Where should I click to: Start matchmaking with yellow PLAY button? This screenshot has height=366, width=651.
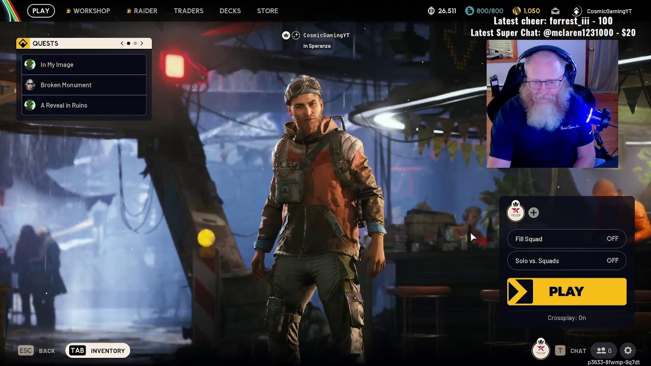point(567,291)
